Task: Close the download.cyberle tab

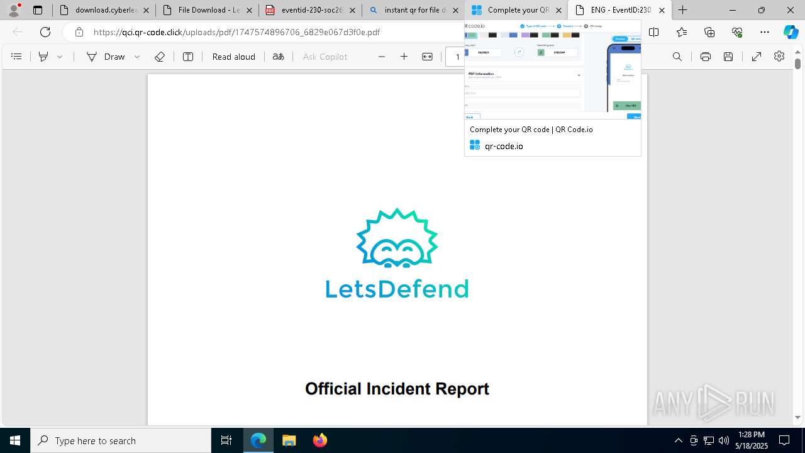Action: tap(146, 10)
